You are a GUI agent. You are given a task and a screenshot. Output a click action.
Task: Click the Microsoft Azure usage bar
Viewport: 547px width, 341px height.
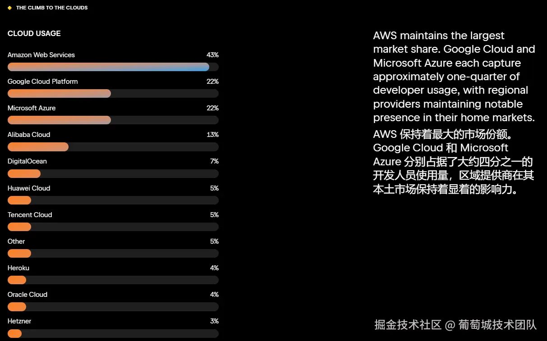tap(113, 120)
